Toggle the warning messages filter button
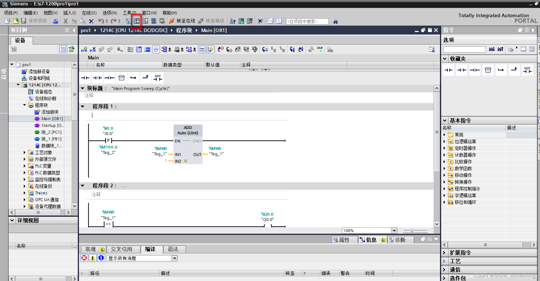The height and width of the screenshot is (281, 540). coord(93,258)
